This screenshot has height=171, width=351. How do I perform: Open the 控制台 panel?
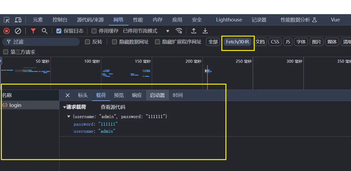pyautogui.click(x=60, y=20)
